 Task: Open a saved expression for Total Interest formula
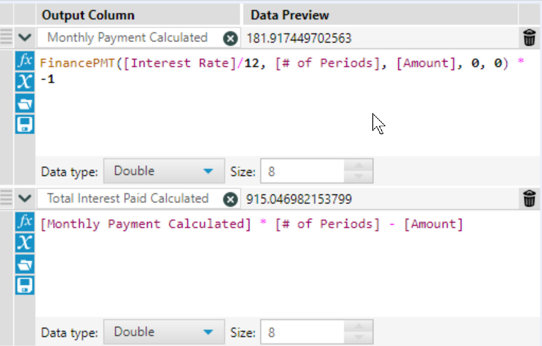point(24,264)
